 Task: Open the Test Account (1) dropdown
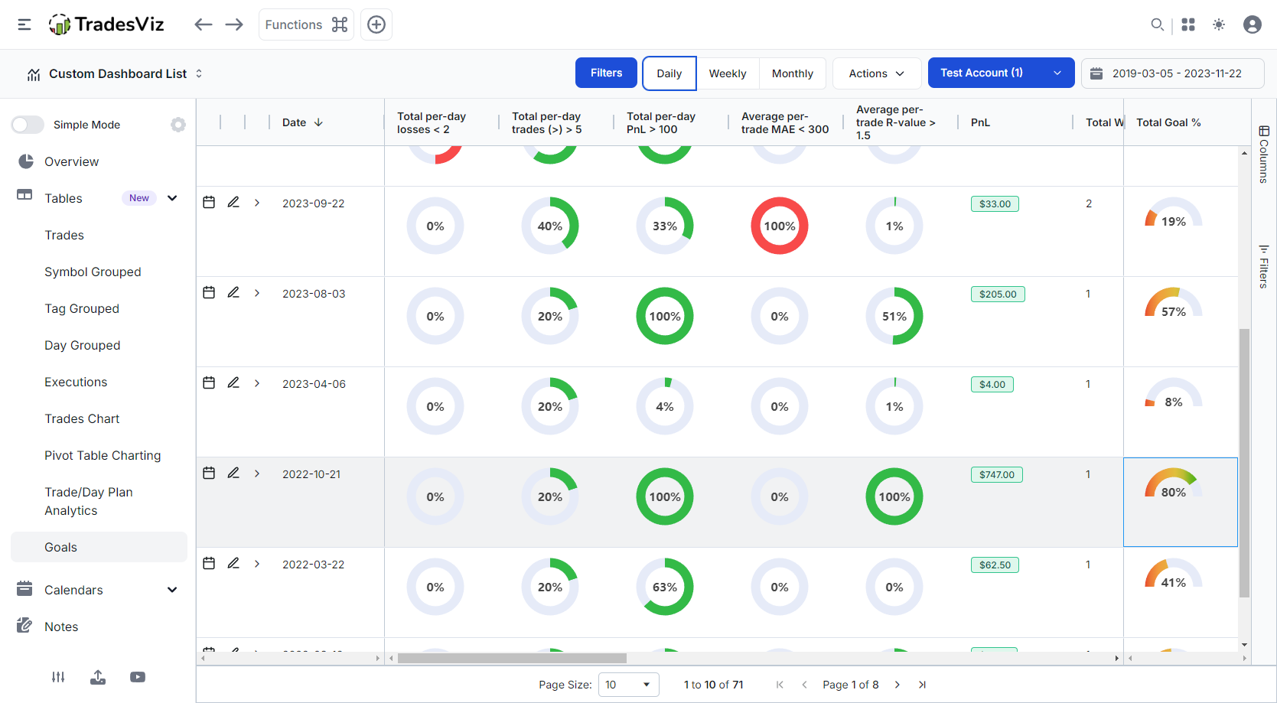[x=1001, y=73]
